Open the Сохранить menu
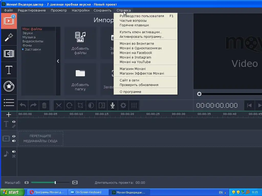262x196 pixels. click(x=102, y=10)
